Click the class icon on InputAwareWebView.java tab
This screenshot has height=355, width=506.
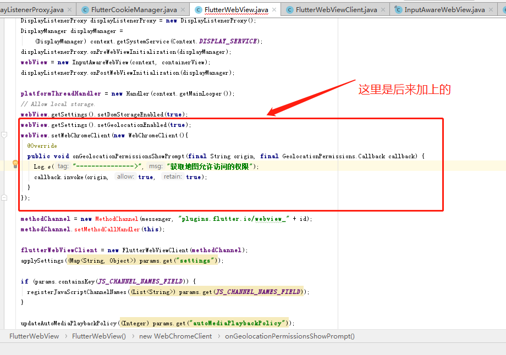pos(398,10)
